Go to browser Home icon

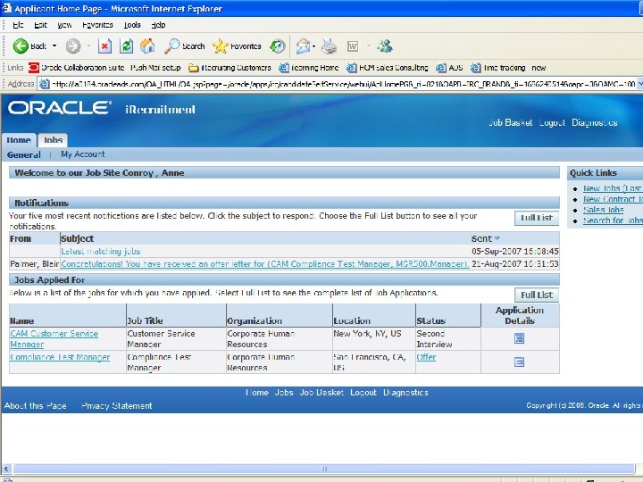(147, 46)
